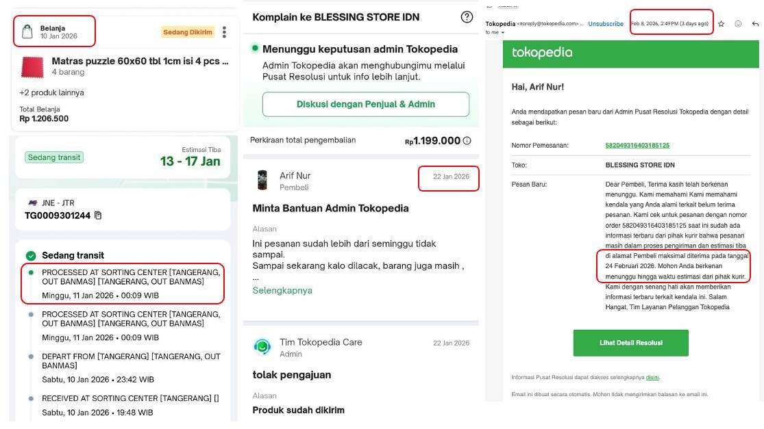Click the 'Lihat Detail Resolusi' button
Screen dimensions: 764x429
click(x=630, y=341)
